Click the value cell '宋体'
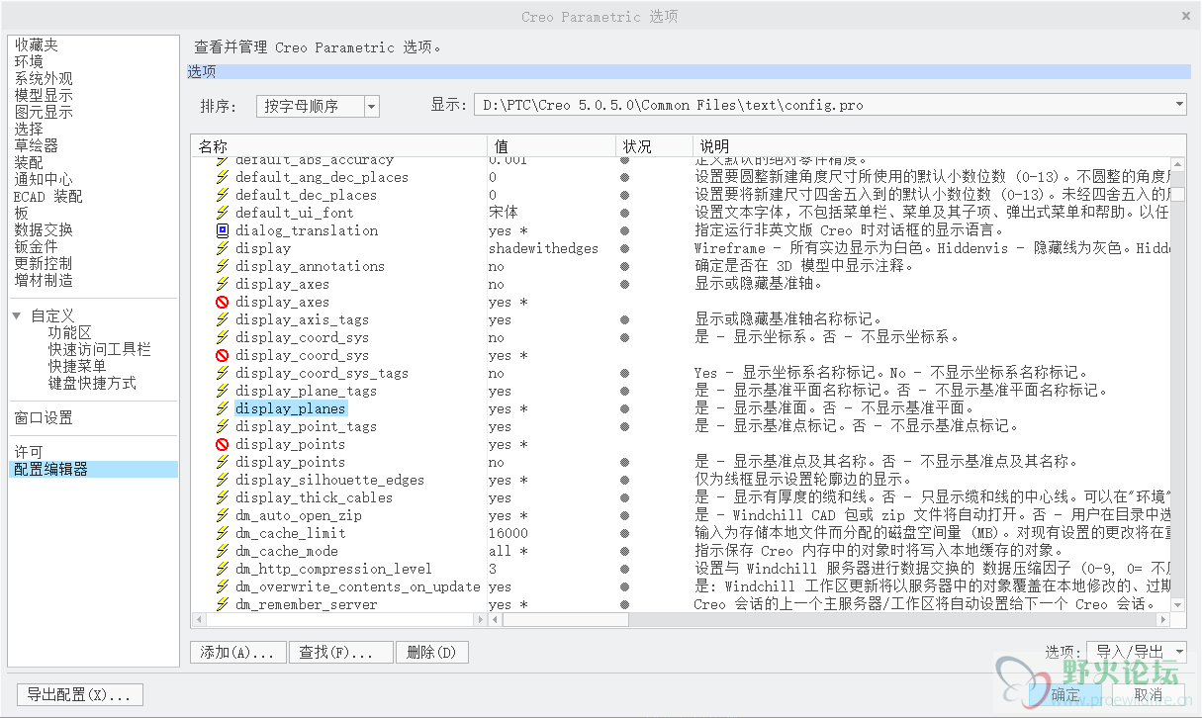 503,213
